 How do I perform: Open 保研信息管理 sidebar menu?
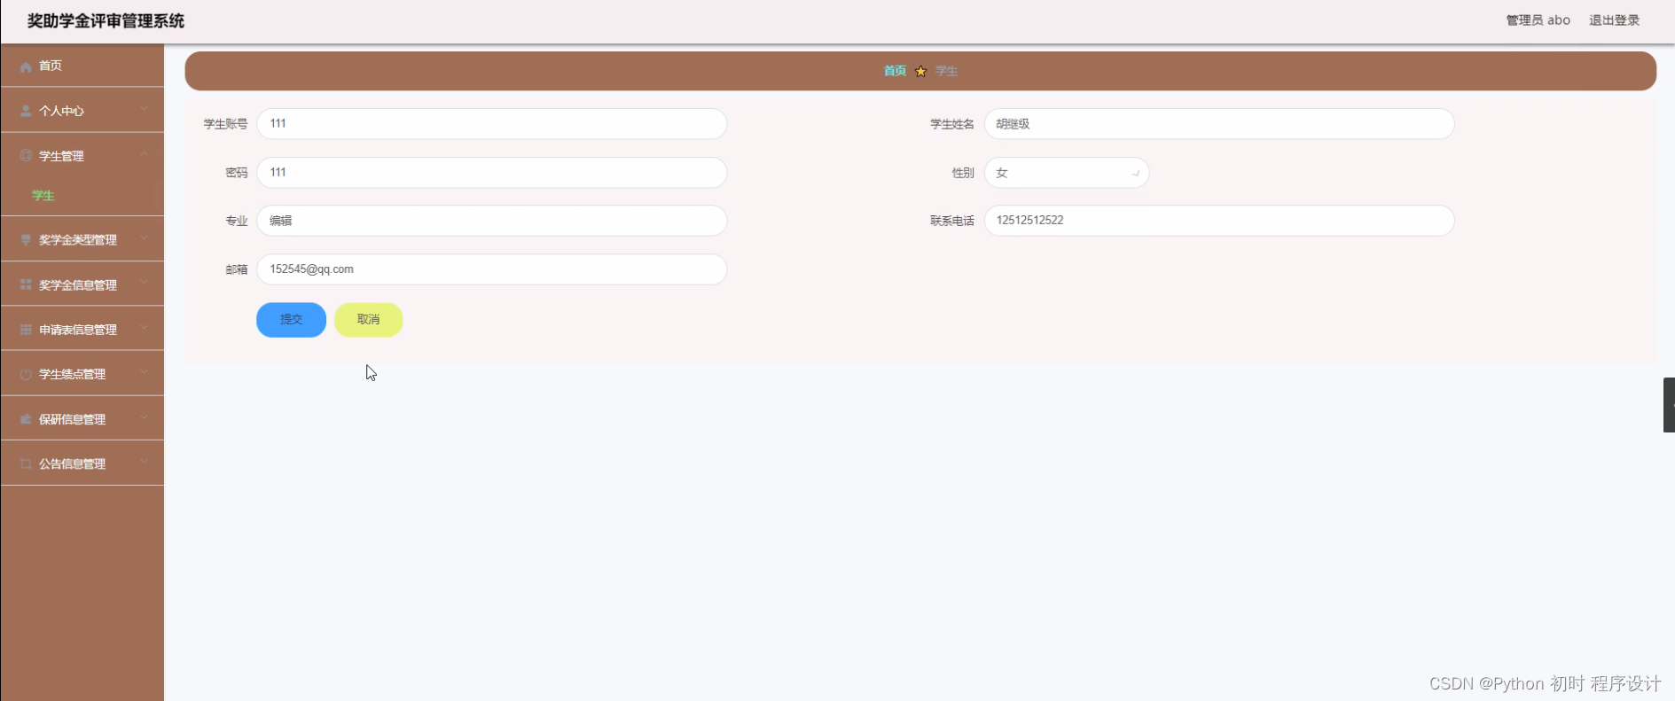coord(82,418)
